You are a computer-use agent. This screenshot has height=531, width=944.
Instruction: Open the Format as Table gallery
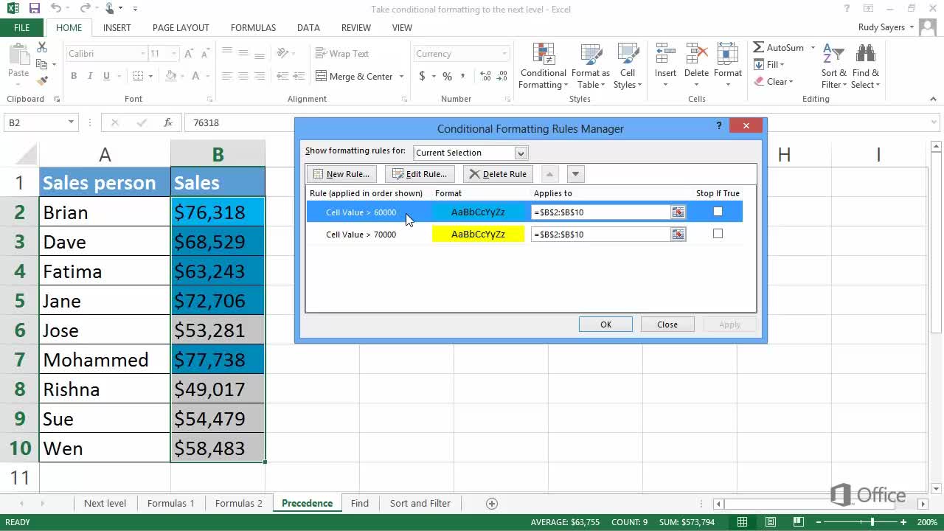coord(590,66)
